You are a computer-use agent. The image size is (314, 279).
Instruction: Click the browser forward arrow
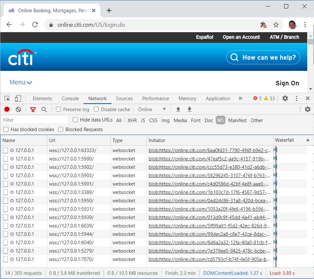[x=22, y=24]
